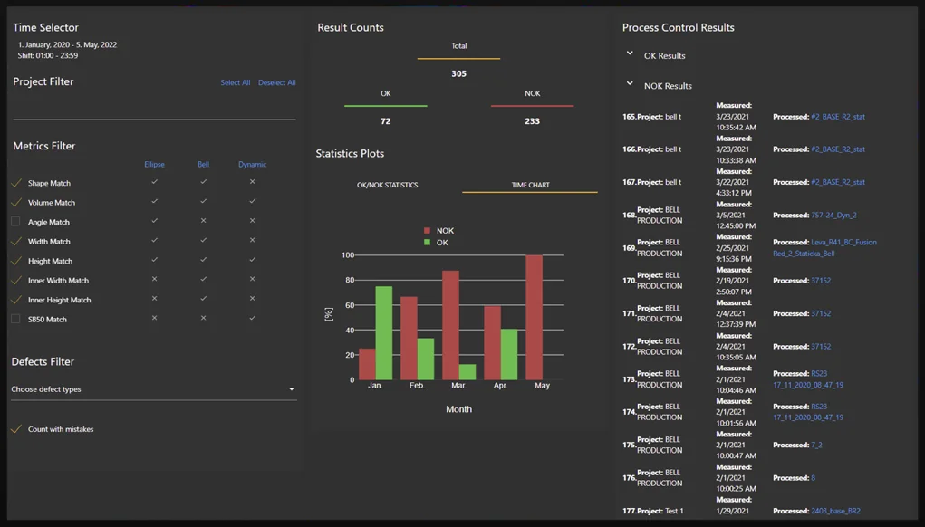Open processed link for result 165

(838, 117)
